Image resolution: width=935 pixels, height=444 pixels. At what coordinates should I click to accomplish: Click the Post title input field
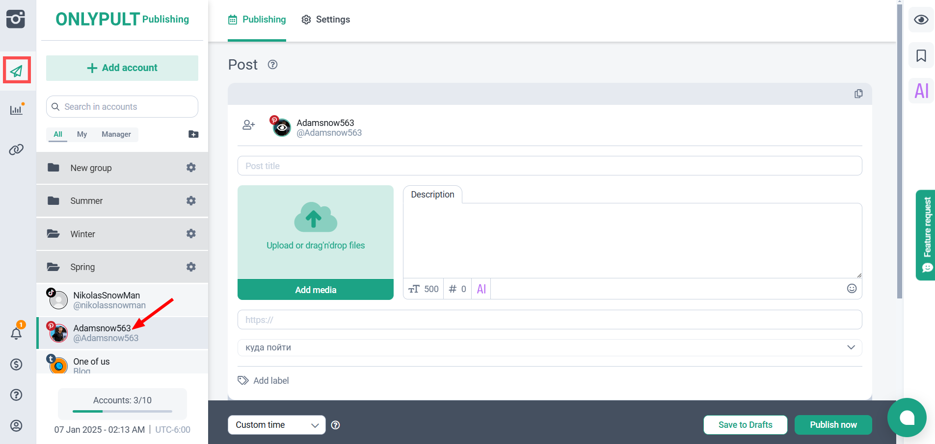pyautogui.click(x=549, y=166)
